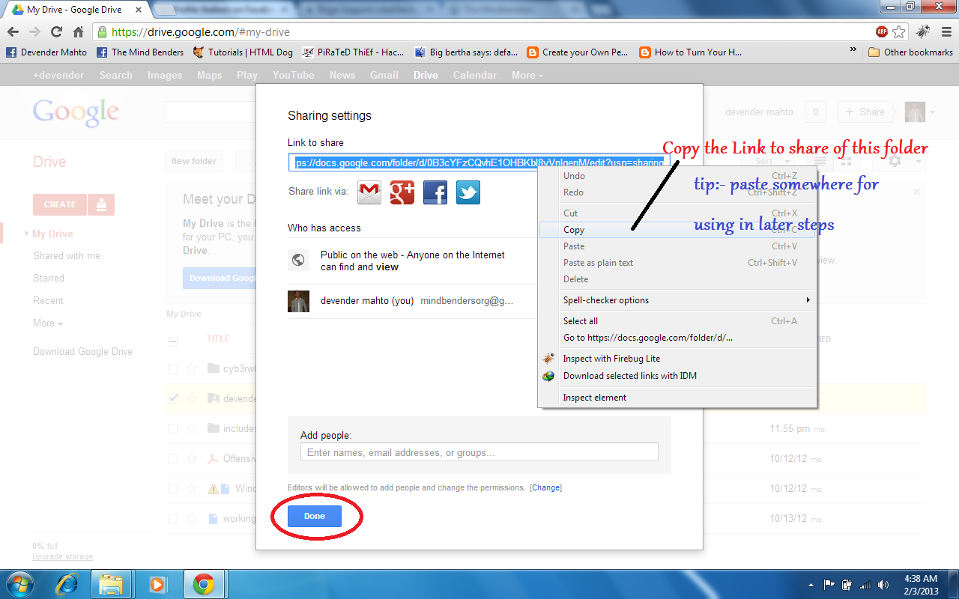
Task: Expand the More dropdown in the Google bar
Action: tap(527, 75)
